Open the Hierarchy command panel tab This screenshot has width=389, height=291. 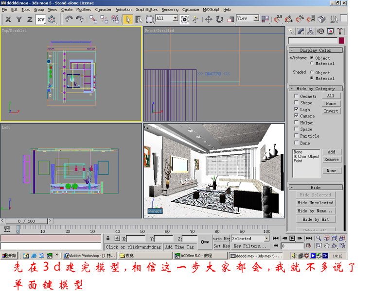(310, 32)
